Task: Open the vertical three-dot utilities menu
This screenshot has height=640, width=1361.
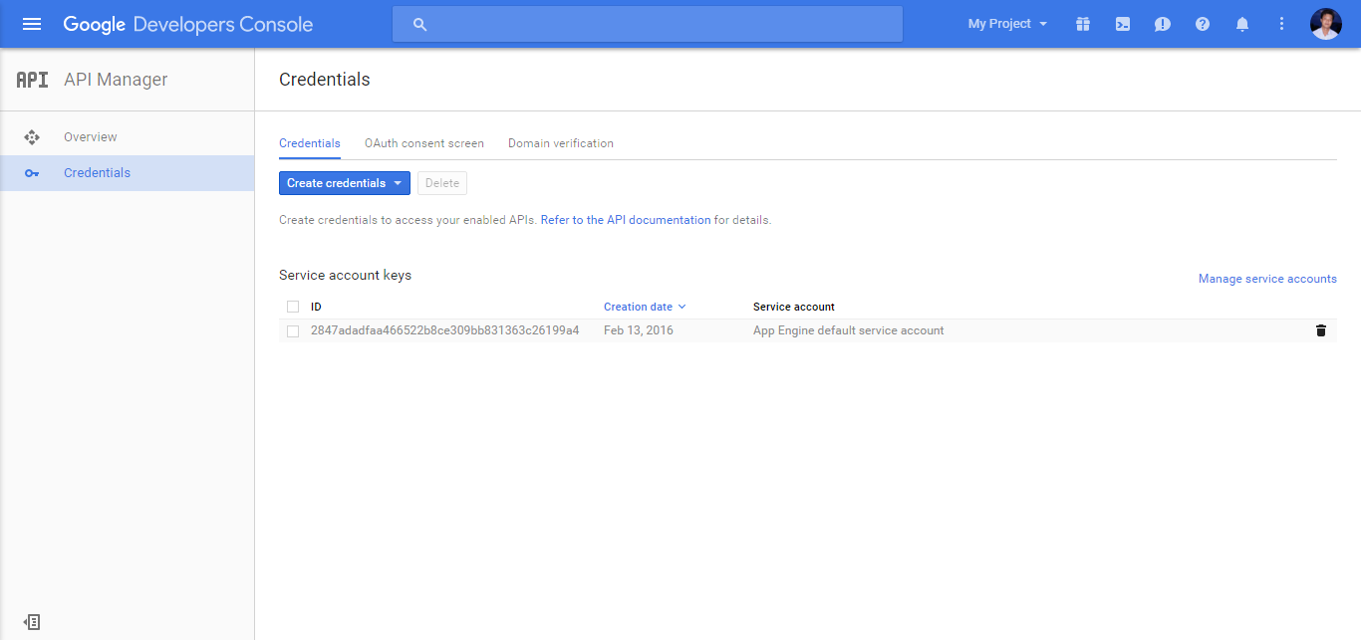Action: tap(1282, 24)
